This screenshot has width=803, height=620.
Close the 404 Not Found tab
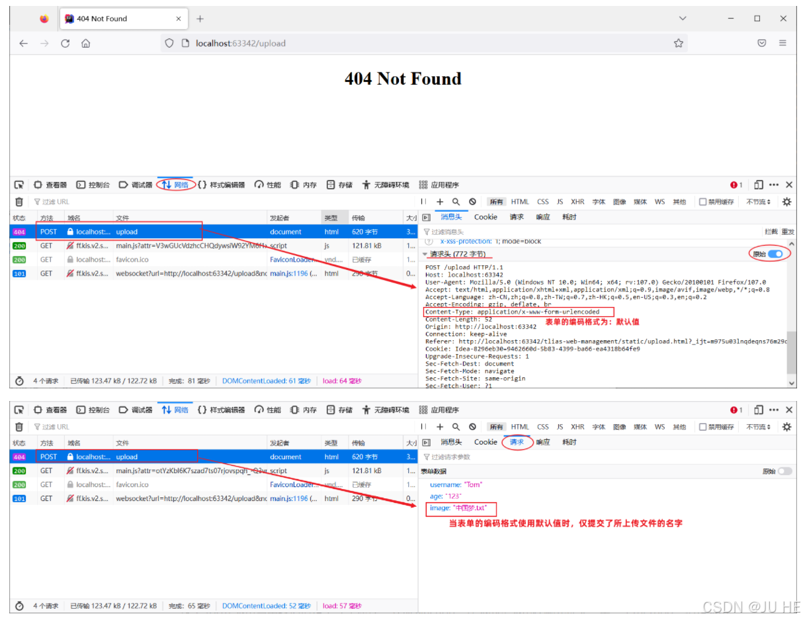(178, 19)
